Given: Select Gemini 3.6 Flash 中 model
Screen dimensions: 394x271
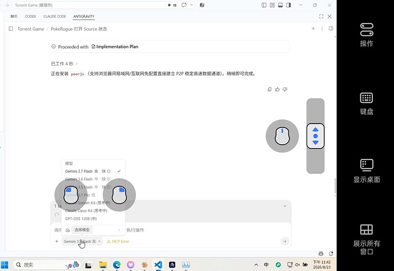Looking at the screenshot, I should coord(93,179).
